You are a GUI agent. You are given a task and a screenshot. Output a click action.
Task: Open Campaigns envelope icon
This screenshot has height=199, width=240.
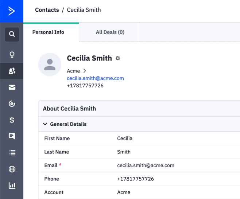[12, 87]
